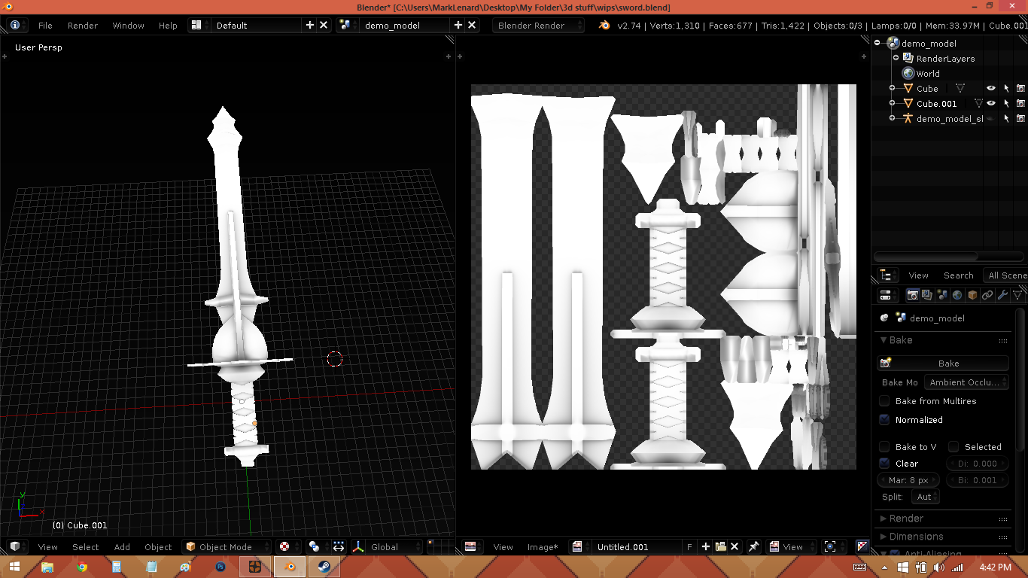Open Chrome from the Windows taskbar
1028x578 pixels.
81,567
